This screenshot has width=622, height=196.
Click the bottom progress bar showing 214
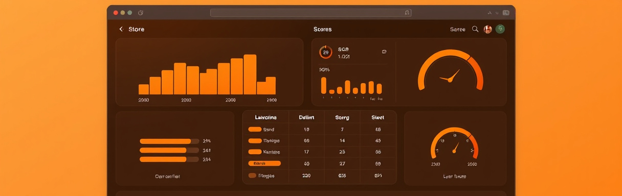click(169, 159)
